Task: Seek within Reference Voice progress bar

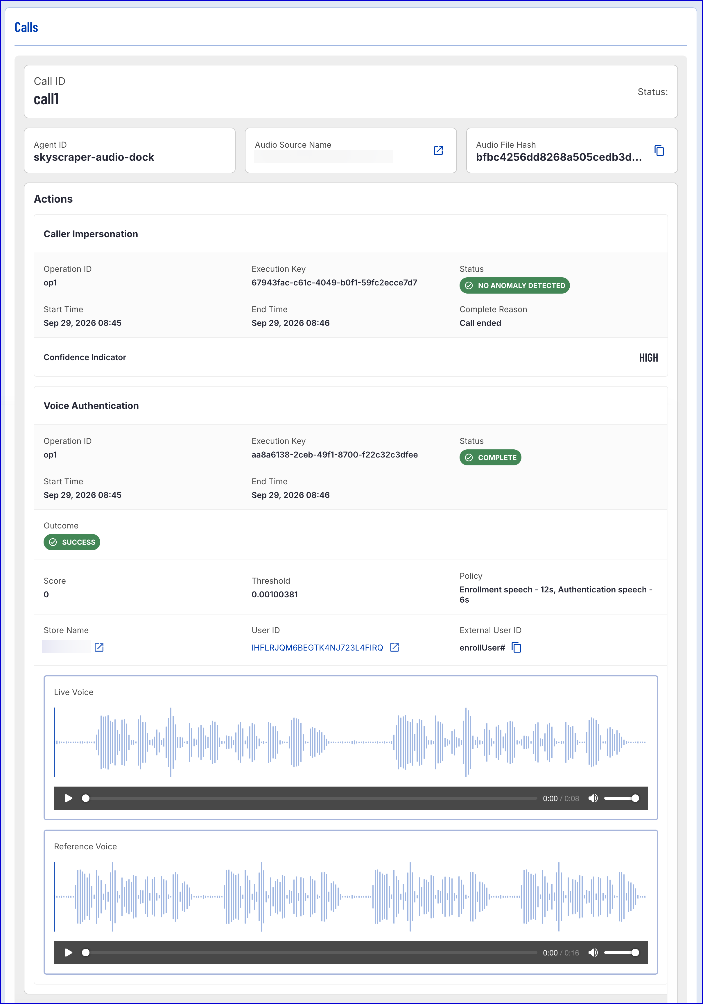Action: click(x=310, y=952)
